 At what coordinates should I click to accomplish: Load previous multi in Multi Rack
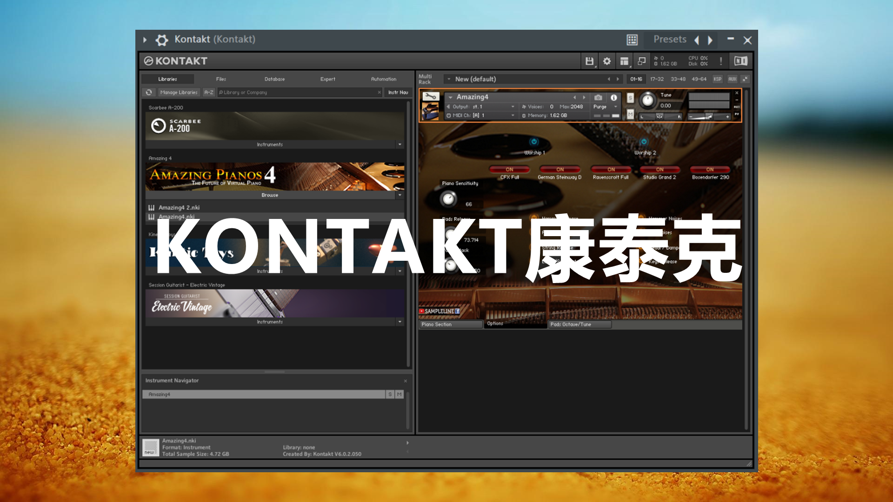[609, 79]
